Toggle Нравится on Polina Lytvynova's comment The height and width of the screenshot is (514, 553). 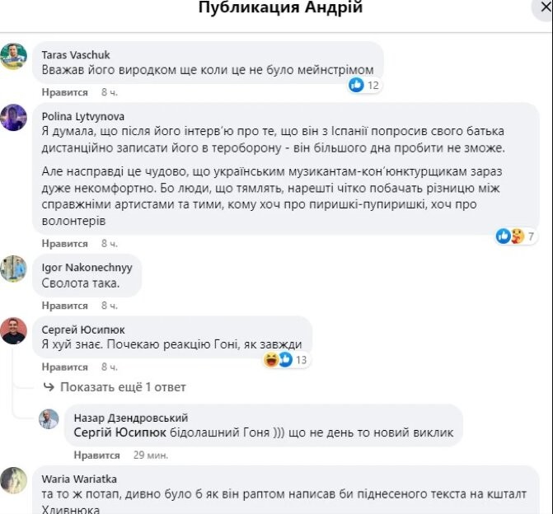65,244
